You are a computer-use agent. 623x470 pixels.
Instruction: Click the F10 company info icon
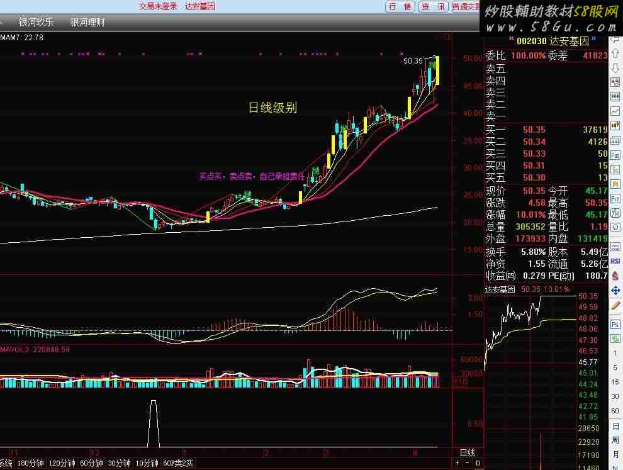pyautogui.click(x=615, y=155)
